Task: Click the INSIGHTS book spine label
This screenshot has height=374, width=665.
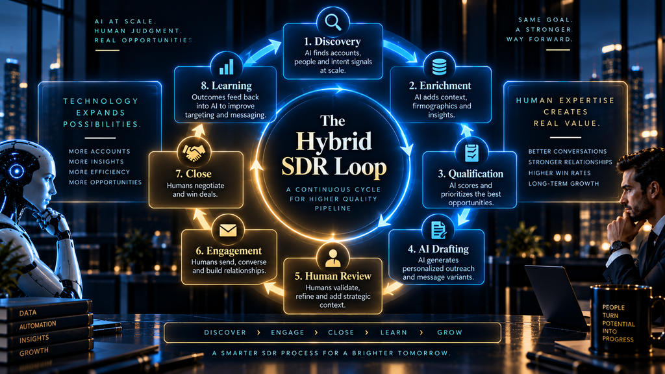Action: [x=34, y=339]
